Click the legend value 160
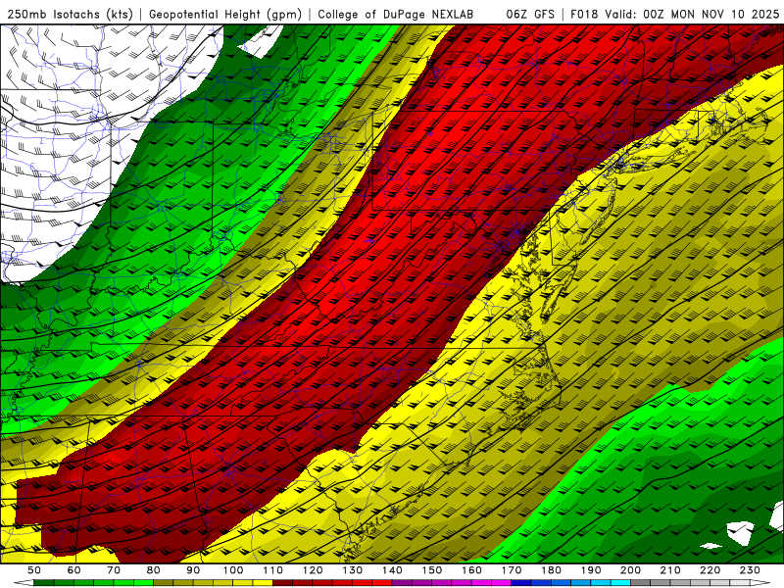Image resolution: width=784 pixels, height=588 pixels. pyautogui.click(x=471, y=570)
